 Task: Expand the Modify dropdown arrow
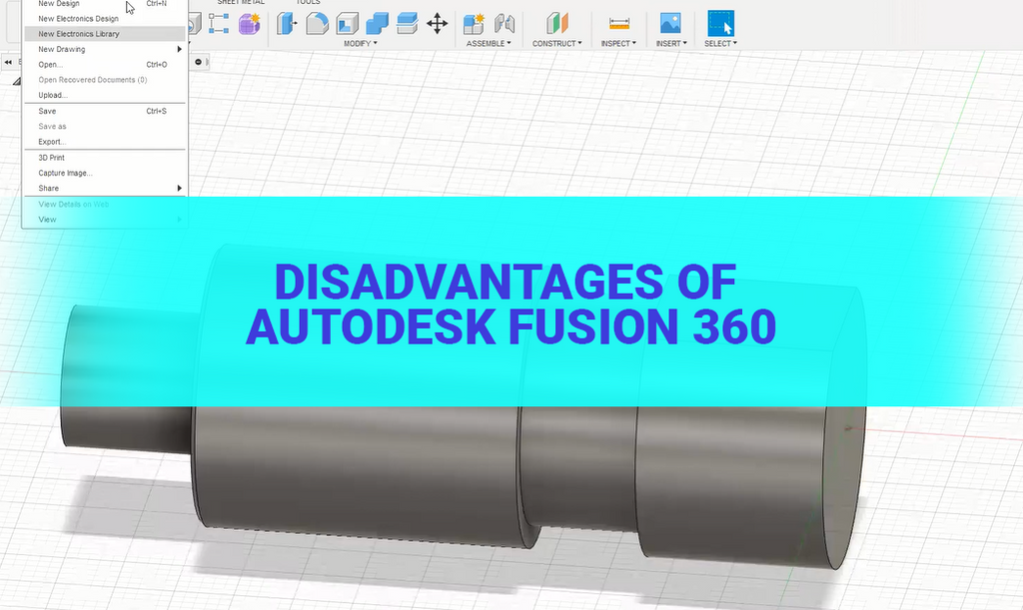[x=374, y=43]
